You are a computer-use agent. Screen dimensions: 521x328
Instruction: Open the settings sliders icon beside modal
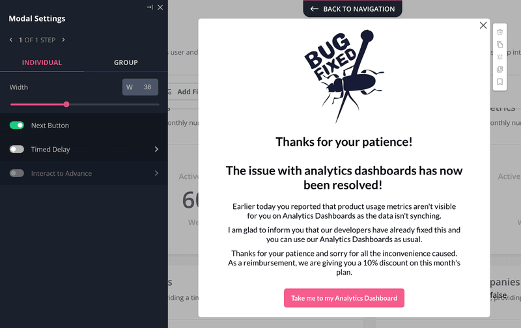pos(500,57)
